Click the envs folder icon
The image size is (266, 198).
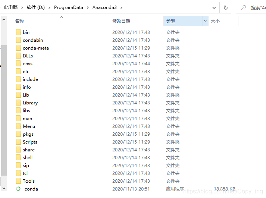click(x=18, y=63)
